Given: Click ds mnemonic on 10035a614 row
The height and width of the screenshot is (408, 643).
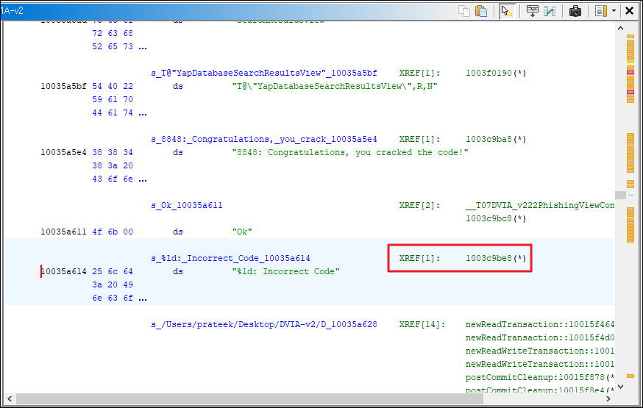Looking at the screenshot, I should point(178,271).
